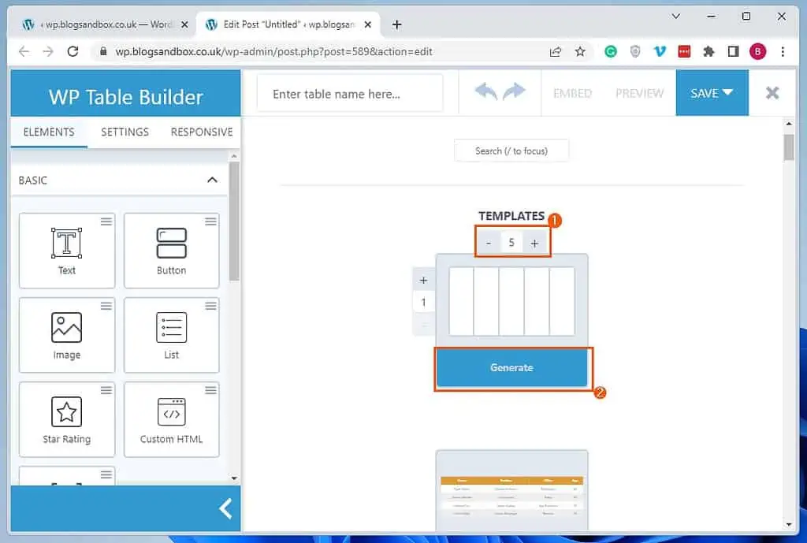Click the undo arrow in table builder

tap(485, 92)
